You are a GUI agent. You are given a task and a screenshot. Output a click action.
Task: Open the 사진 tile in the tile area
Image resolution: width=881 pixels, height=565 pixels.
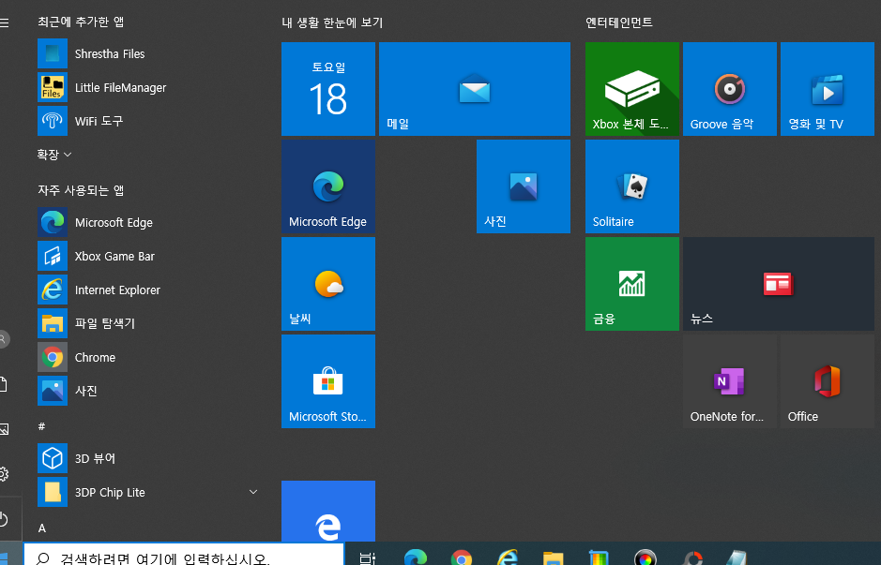pyautogui.click(x=524, y=186)
